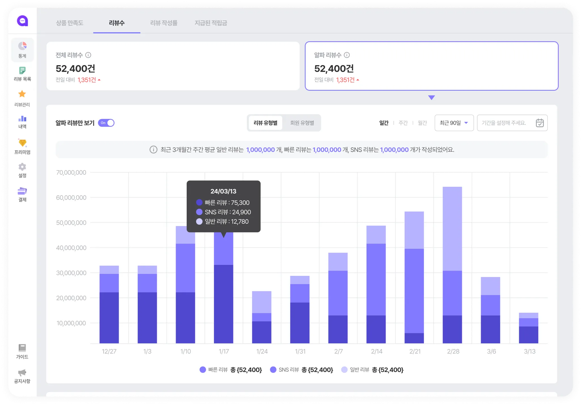Open the calendar date picker icon
The height and width of the screenshot is (405, 581).
pyautogui.click(x=540, y=123)
